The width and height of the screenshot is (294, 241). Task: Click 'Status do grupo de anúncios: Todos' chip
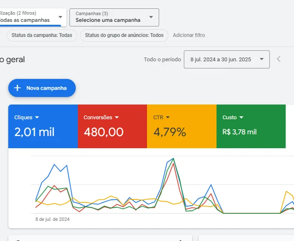124,35
